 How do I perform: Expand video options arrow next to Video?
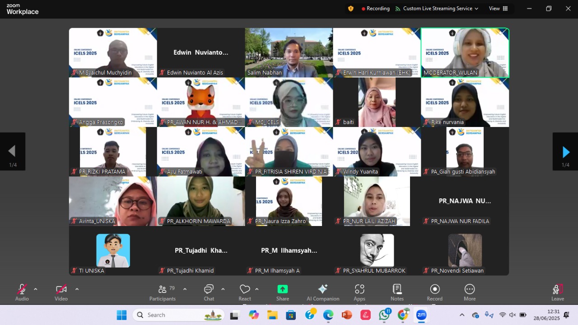click(x=77, y=289)
